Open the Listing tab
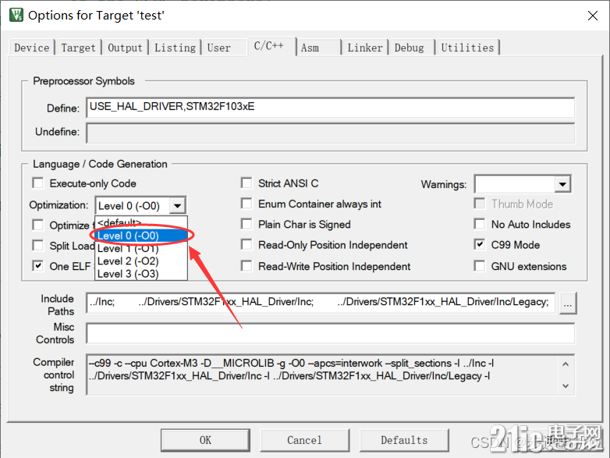Viewport: 610px width, 458px height. pos(175,48)
